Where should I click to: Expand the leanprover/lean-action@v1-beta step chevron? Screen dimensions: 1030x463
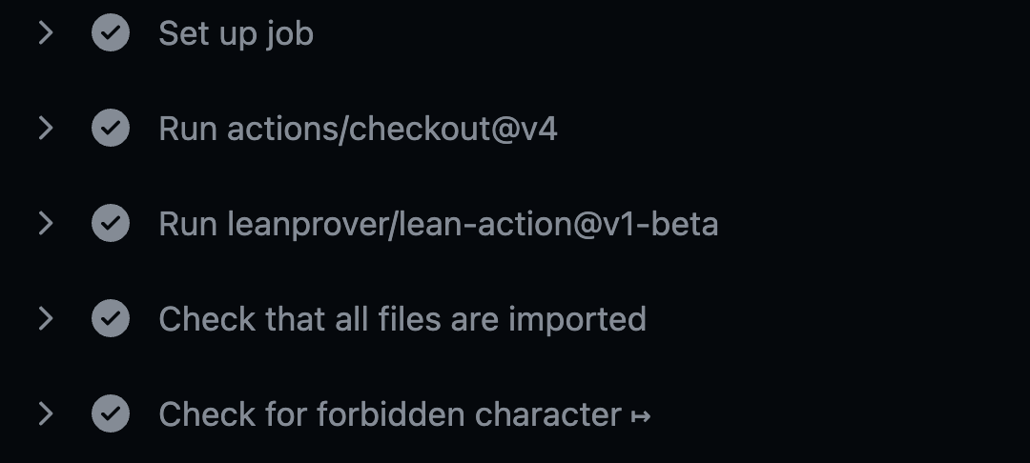coord(46,223)
